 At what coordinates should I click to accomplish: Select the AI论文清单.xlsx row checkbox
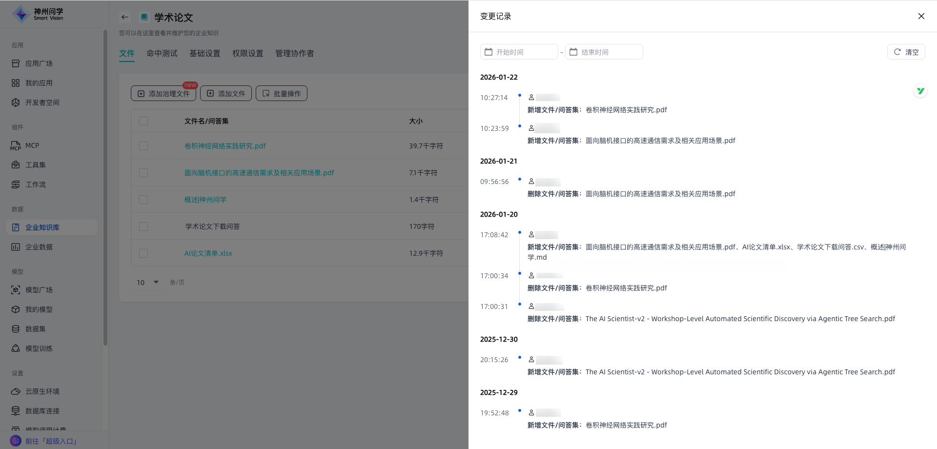tap(143, 253)
